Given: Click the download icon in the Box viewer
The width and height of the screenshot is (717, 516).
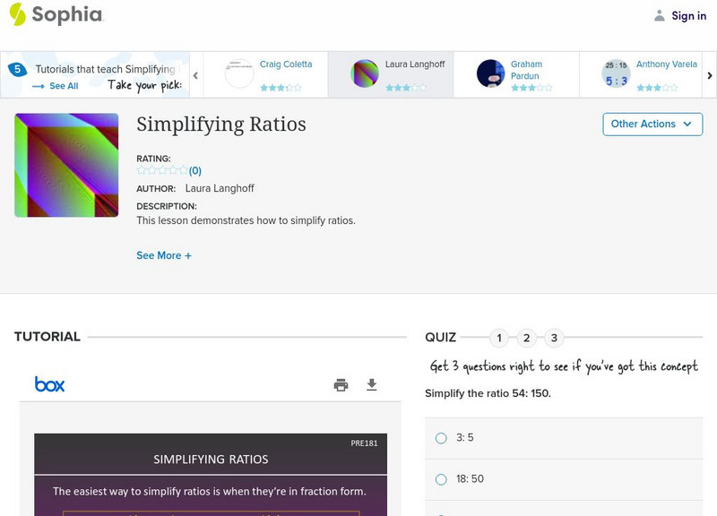Looking at the screenshot, I should (x=372, y=383).
